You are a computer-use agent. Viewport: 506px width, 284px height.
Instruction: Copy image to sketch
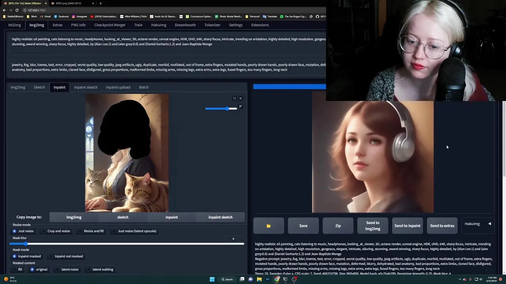pos(123,217)
